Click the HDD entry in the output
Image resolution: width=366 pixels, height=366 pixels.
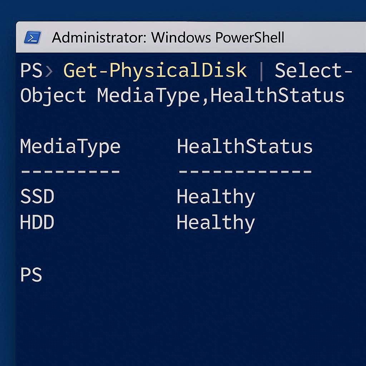tap(37, 222)
